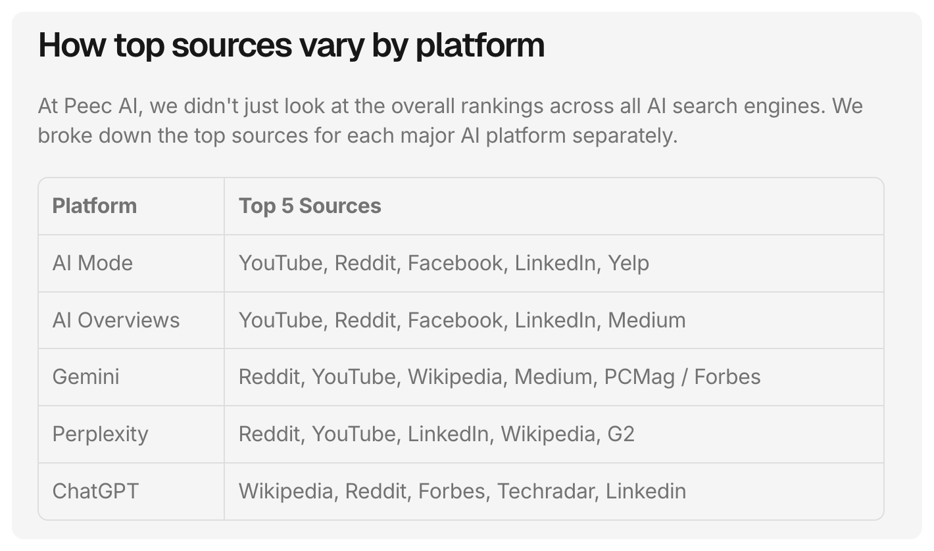Click the Perplexity sources cell ending in G2
The image size is (934, 551).
(436, 434)
